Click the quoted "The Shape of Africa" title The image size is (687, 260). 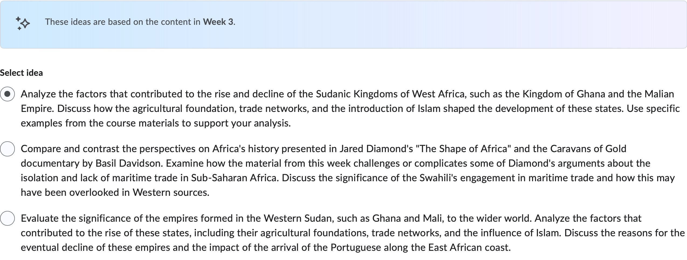(x=463, y=149)
